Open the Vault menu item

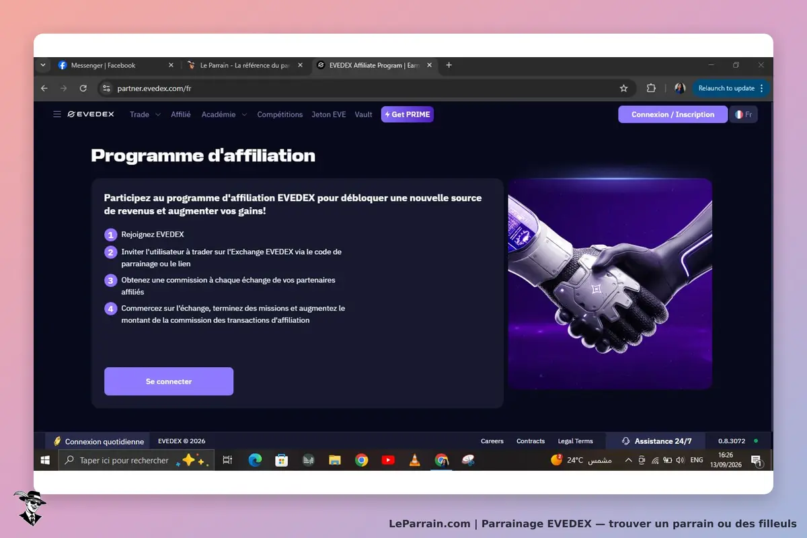[364, 114]
